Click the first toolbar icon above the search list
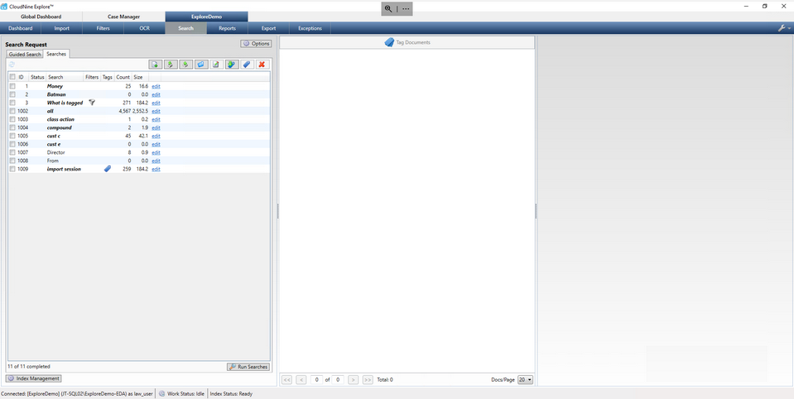This screenshot has width=794, height=399. (155, 65)
